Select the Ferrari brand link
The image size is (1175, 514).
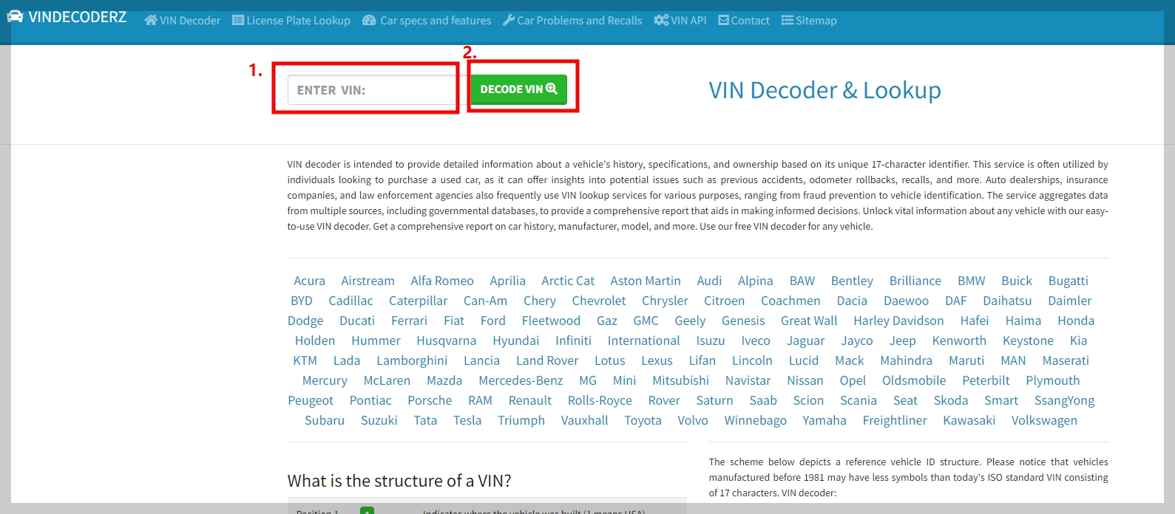409,321
